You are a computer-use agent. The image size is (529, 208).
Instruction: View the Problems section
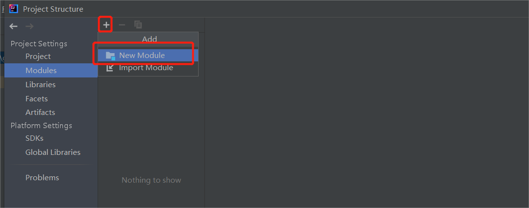coord(42,178)
